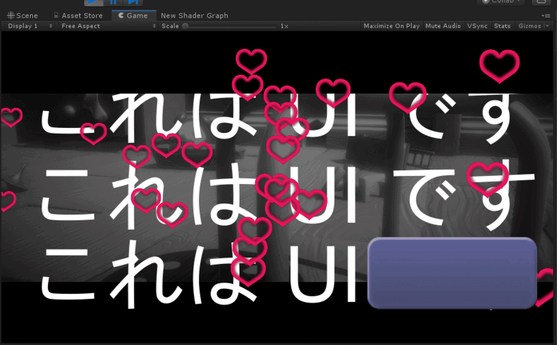Open the Display 1 dropdown
Screen dimensions: 557x345
point(30,26)
